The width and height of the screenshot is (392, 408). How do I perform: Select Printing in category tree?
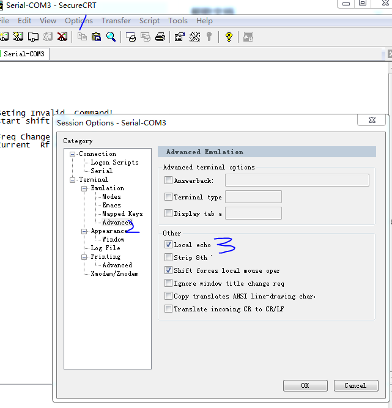(106, 256)
